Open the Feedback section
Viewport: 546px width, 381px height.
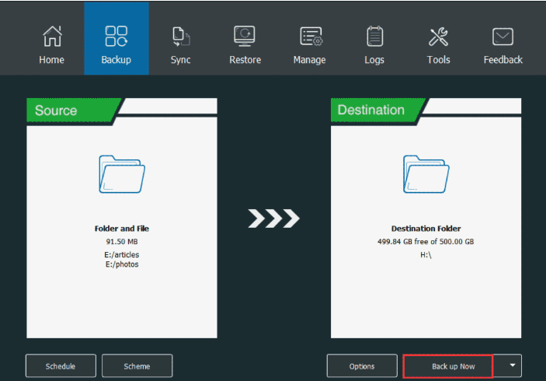pos(503,45)
